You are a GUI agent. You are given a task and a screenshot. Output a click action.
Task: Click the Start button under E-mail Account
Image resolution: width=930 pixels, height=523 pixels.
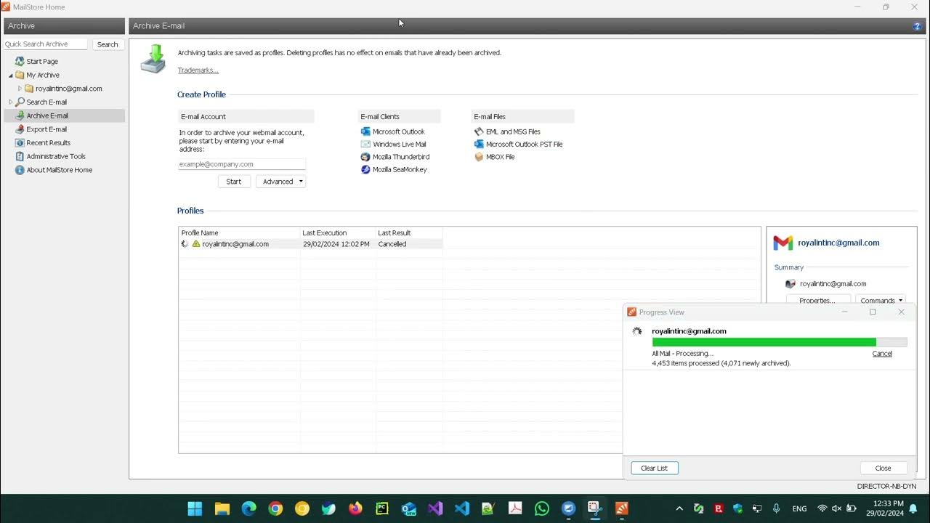point(234,182)
